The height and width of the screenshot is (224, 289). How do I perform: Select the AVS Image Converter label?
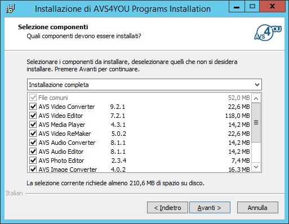point(68,170)
